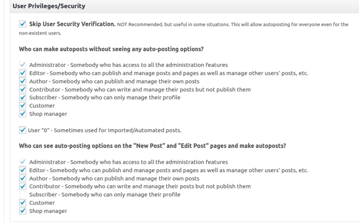This screenshot has height=223, width=359.
Task: Uncheck Contributor in the autoposts-without-options list
Action: (24, 89)
